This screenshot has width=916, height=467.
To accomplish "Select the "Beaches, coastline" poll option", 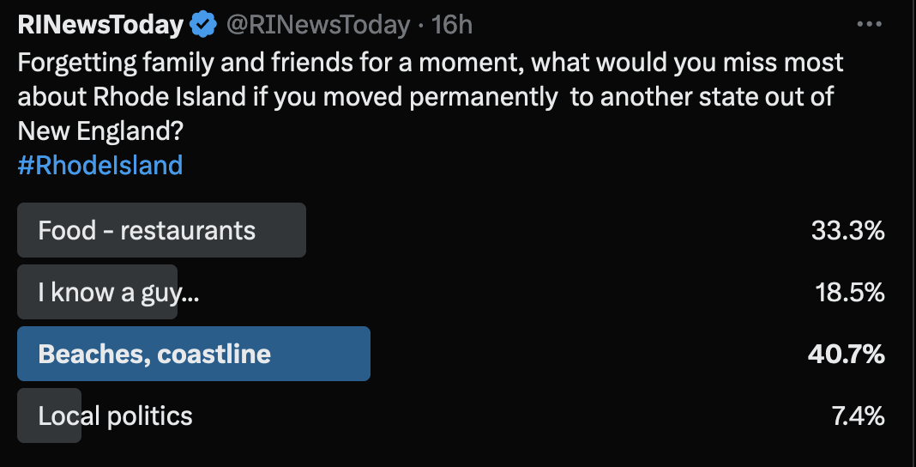I will pos(154,354).
